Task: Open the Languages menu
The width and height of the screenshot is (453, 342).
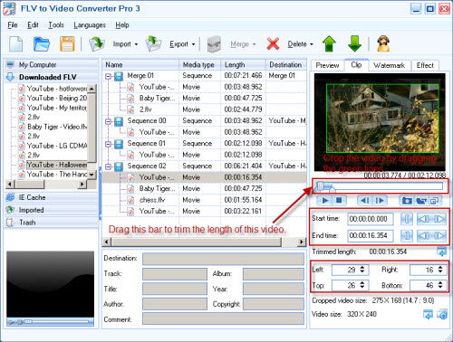Action: pyautogui.click(x=90, y=25)
